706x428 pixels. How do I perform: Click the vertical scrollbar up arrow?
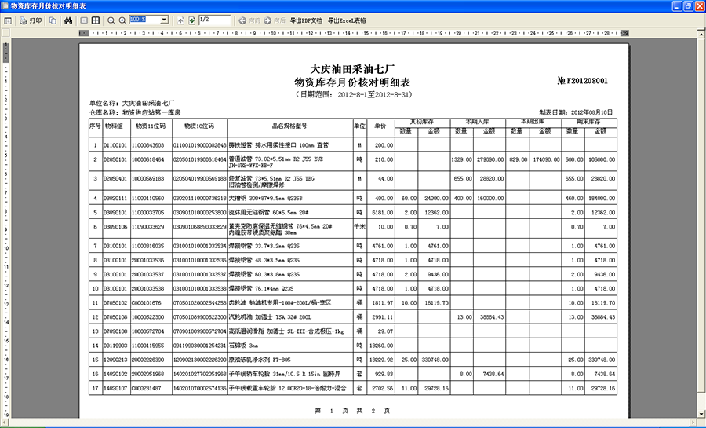pos(701,34)
